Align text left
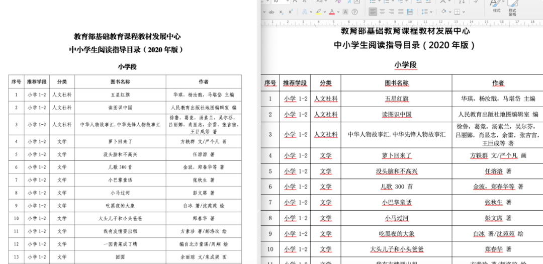Screen dimensions: 543x264 tap(373, 12)
